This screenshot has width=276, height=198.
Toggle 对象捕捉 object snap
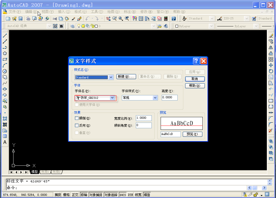point(96,195)
